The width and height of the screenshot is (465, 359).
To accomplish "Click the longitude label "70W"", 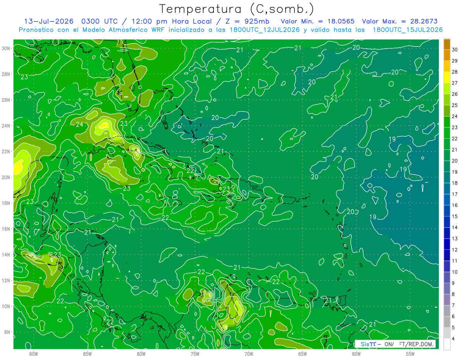I will 249,354.
